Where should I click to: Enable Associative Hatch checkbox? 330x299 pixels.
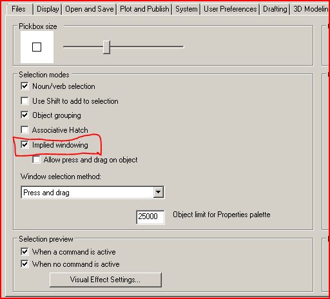tap(24, 130)
